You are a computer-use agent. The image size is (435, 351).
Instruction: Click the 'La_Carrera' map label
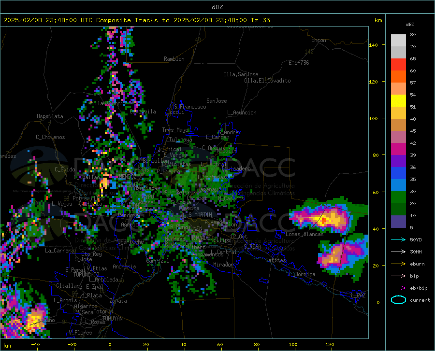coord(59,251)
